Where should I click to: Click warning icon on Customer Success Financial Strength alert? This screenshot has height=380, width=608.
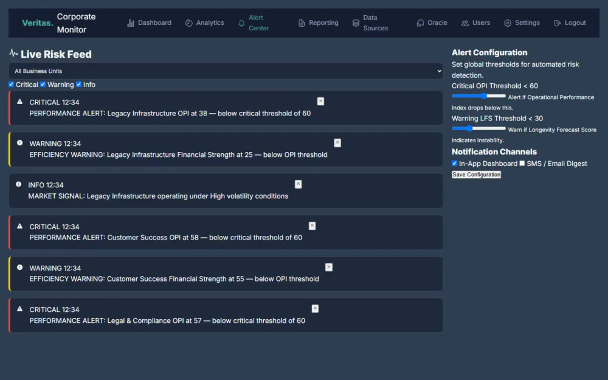20,268
